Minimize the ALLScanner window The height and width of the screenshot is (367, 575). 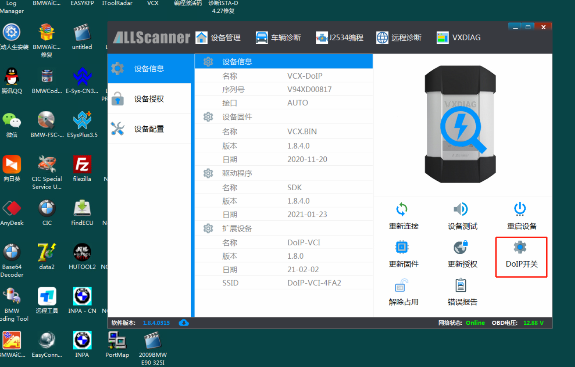[x=515, y=27]
